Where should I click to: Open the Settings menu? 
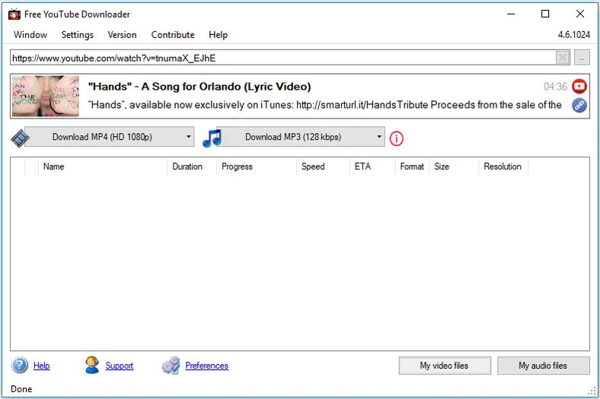(78, 35)
